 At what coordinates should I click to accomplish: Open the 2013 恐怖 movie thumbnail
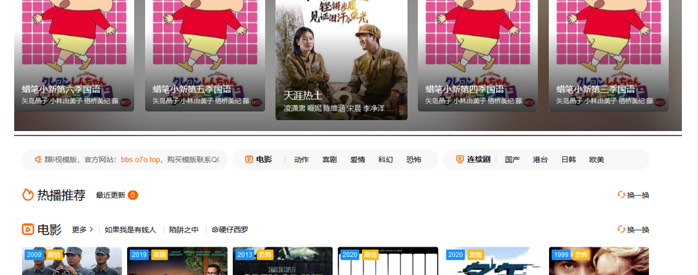tap(283, 261)
